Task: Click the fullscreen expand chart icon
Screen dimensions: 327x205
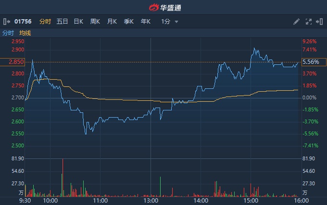Action: [x=308, y=22]
